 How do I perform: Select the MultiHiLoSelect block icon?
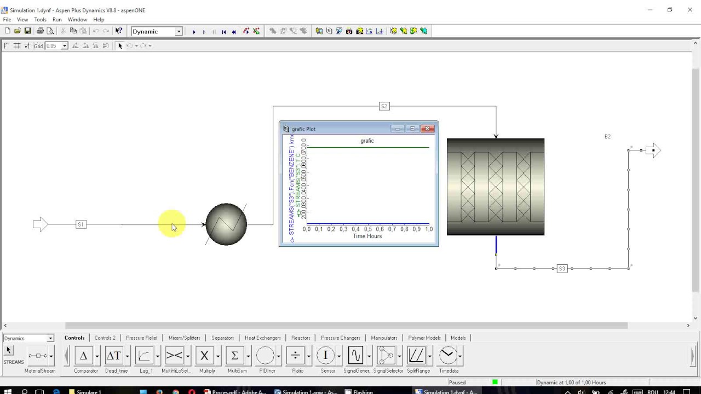pyautogui.click(x=174, y=356)
